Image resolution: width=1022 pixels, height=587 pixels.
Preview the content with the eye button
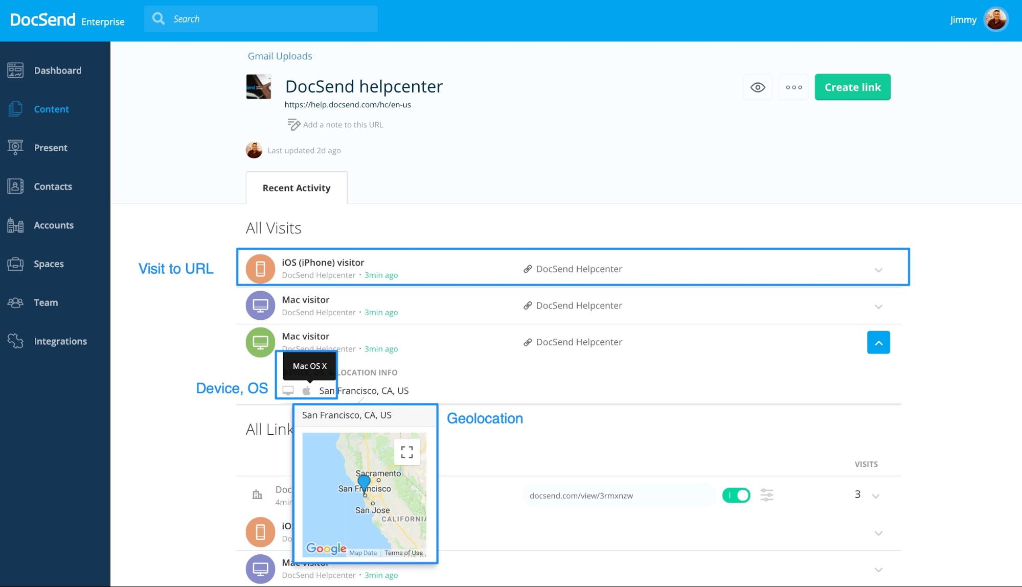pos(758,87)
